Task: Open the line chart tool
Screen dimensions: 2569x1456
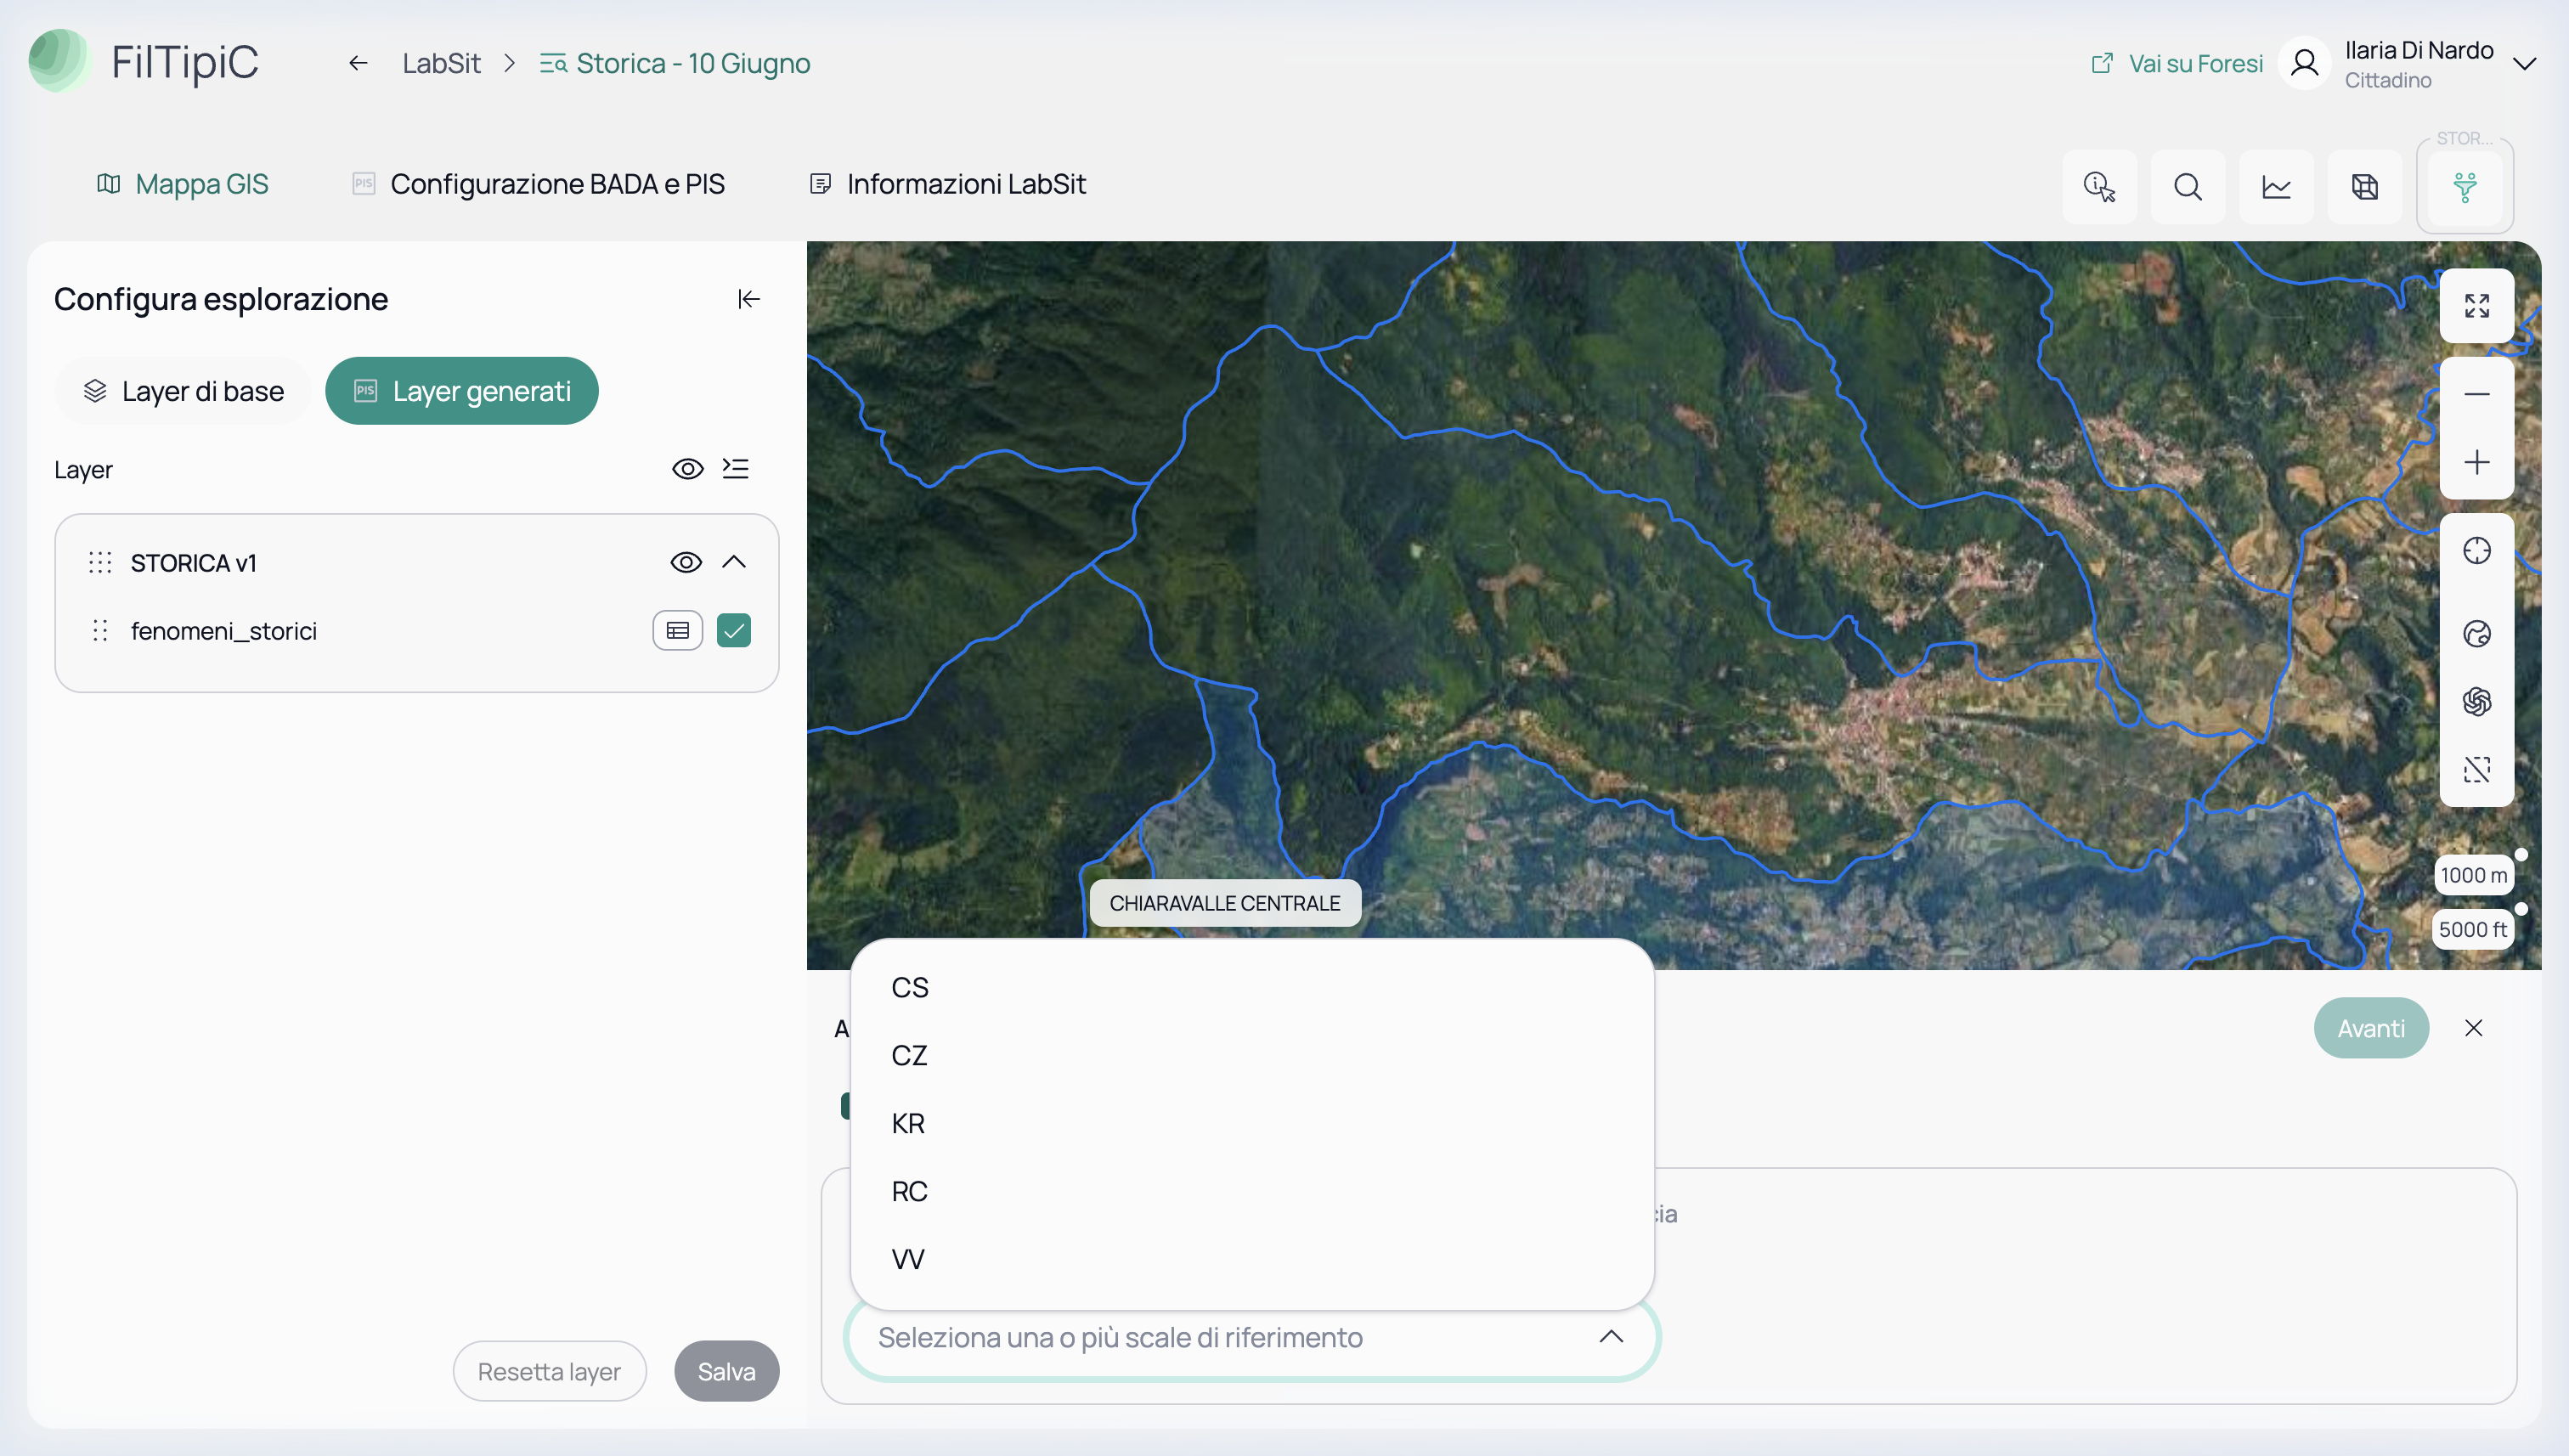Action: tap(2276, 187)
